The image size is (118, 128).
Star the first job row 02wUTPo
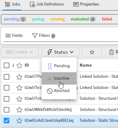(19, 77)
